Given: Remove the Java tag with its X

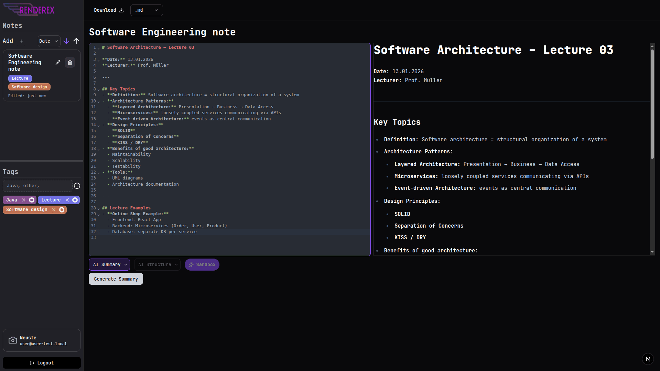Looking at the screenshot, I should click(x=24, y=200).
